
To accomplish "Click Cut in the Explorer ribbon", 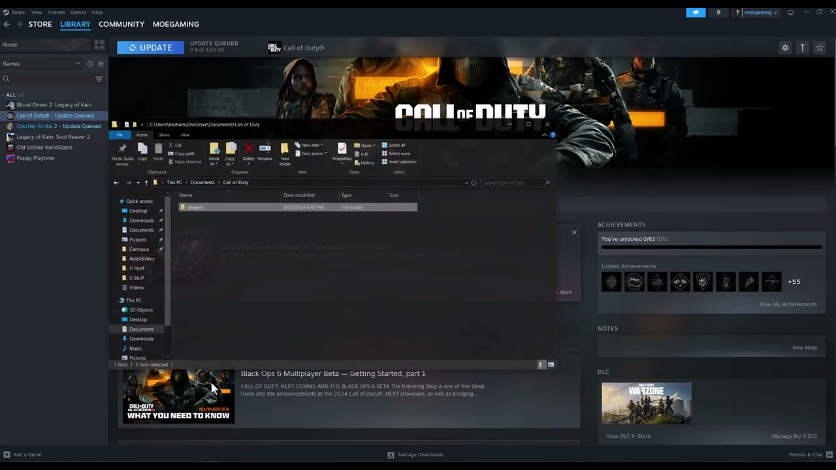I will click(x=174, y=145).
